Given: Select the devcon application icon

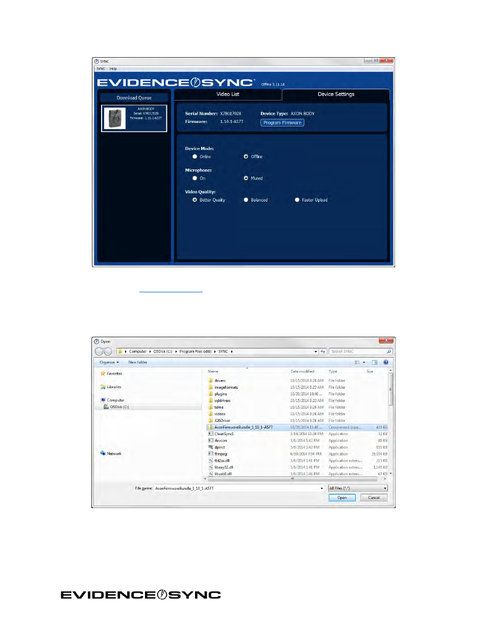Looking at the screenshot, I should (x=210, y=441).
